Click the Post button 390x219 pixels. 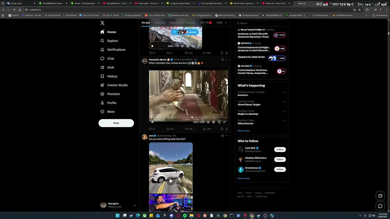[116, 123]
